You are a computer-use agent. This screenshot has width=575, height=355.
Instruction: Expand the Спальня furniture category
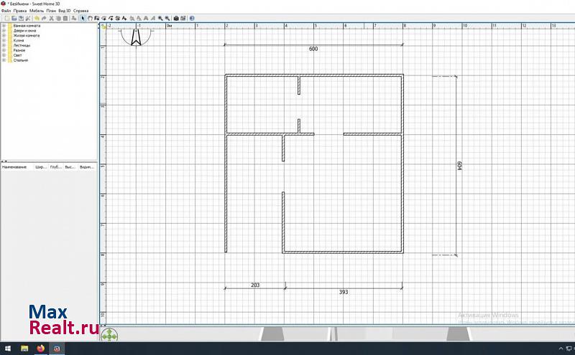(4, 60)
